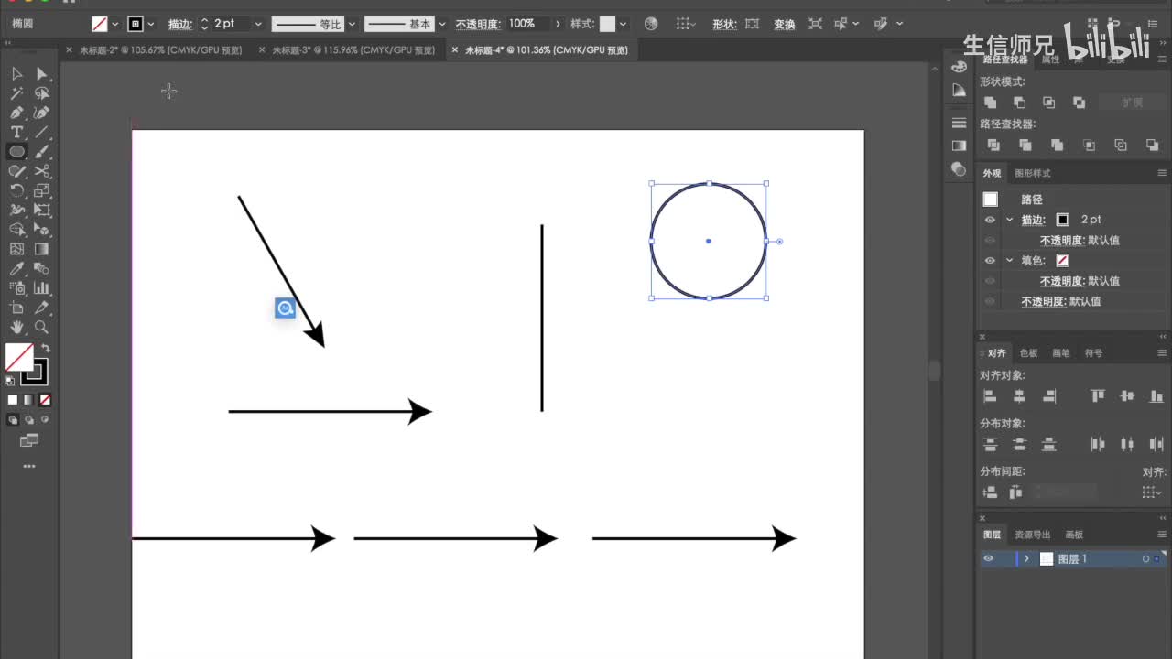Select the Eyedropper tool

coord(16,268)
